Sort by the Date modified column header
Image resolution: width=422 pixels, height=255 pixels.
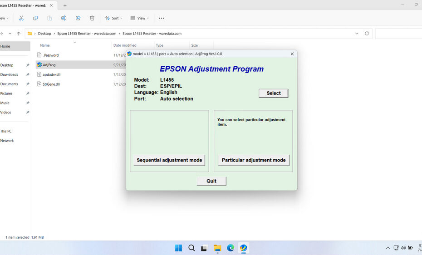pos(125,45)
